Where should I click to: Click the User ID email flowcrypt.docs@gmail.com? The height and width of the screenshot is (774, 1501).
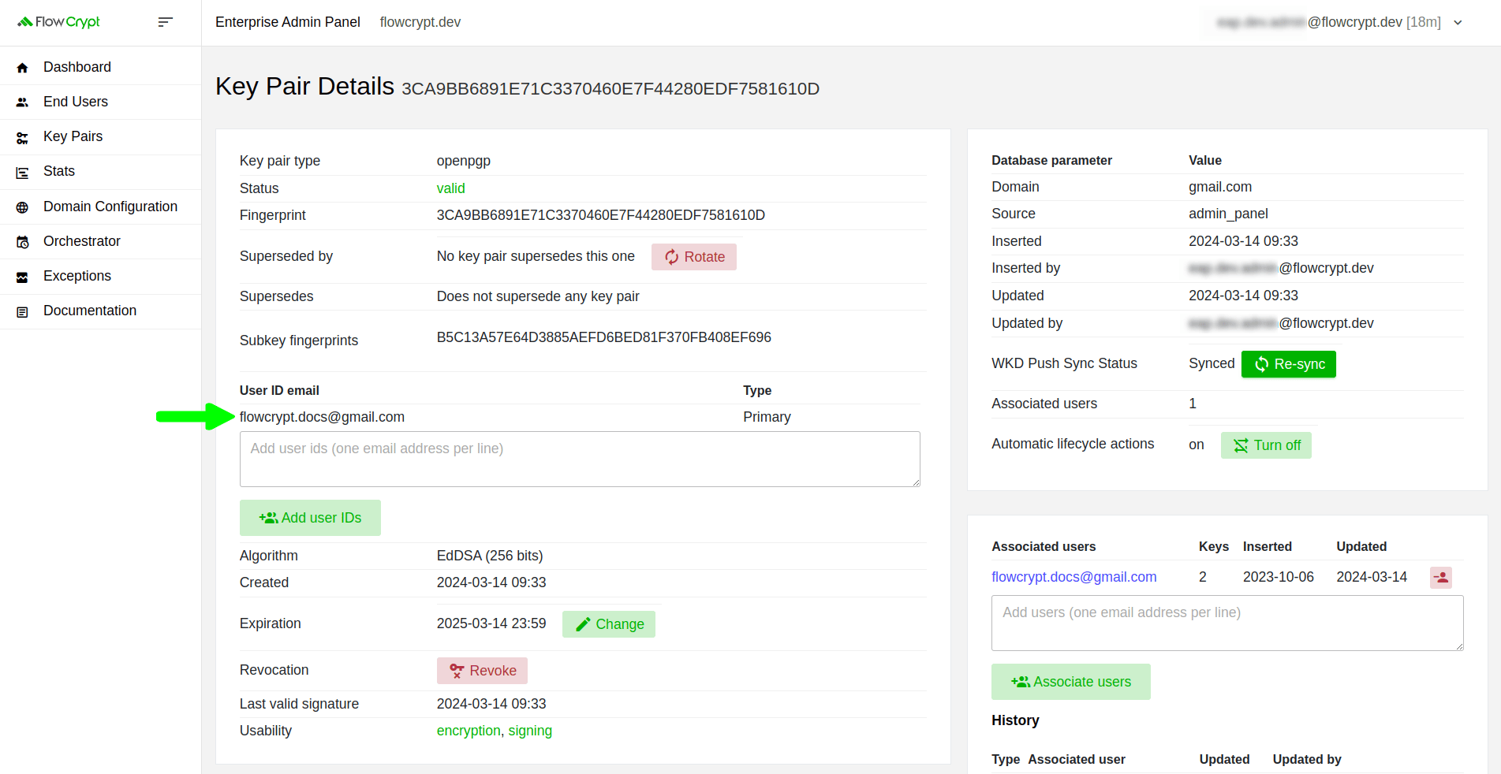322,417
